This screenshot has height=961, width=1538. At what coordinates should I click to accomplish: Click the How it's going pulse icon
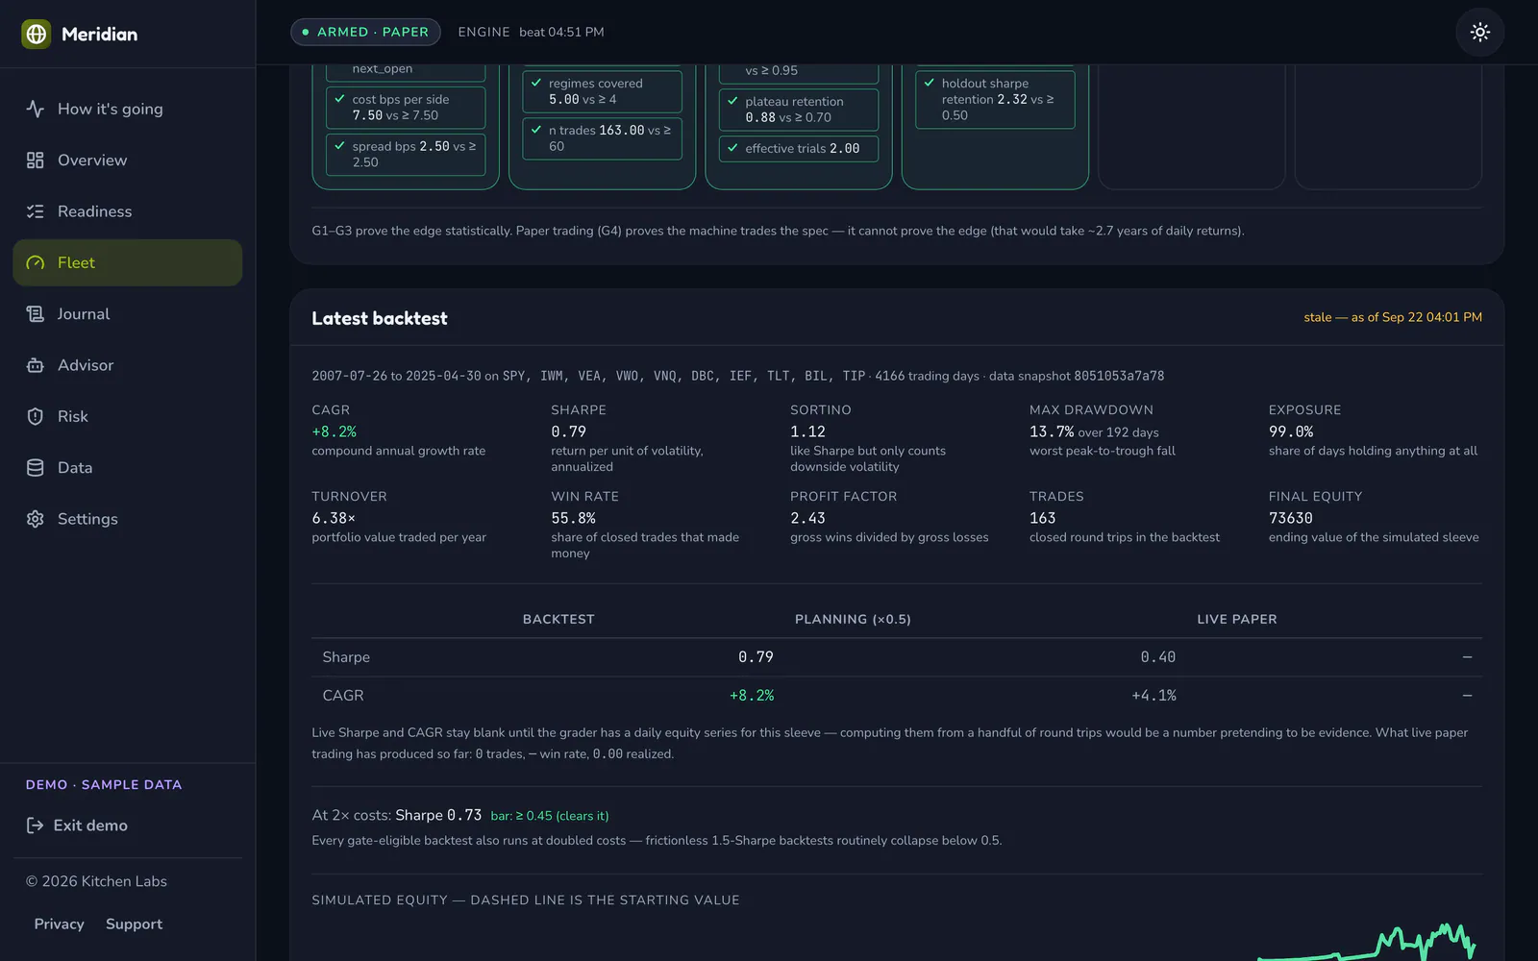click(36, 109)
